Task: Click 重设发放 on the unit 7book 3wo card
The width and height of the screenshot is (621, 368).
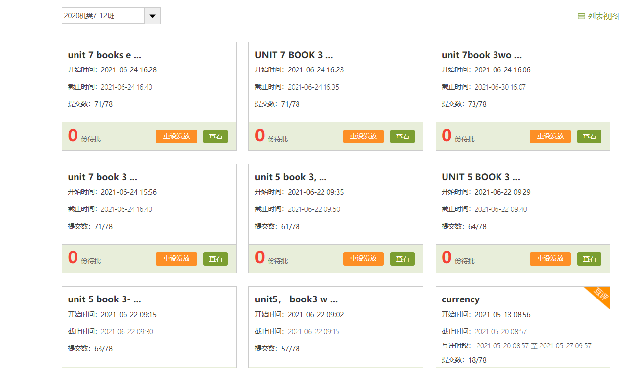Action: (x=550, y=137)
